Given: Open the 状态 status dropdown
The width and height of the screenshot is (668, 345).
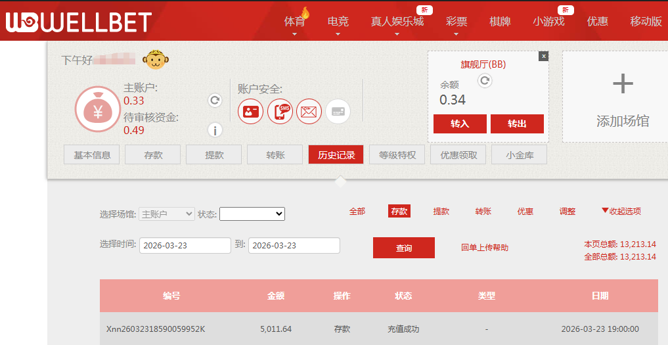Looking at the screenshot, I should [x=252, y=214].
